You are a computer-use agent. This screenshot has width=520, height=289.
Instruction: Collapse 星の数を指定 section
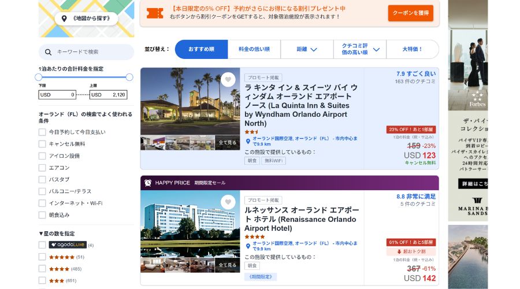pos(57,234)
